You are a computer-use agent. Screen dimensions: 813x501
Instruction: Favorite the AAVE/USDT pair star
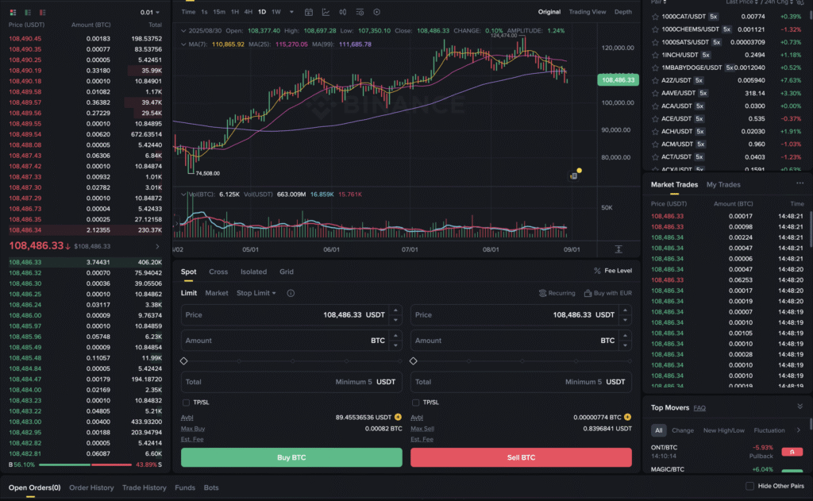click(x=655, y=93)
